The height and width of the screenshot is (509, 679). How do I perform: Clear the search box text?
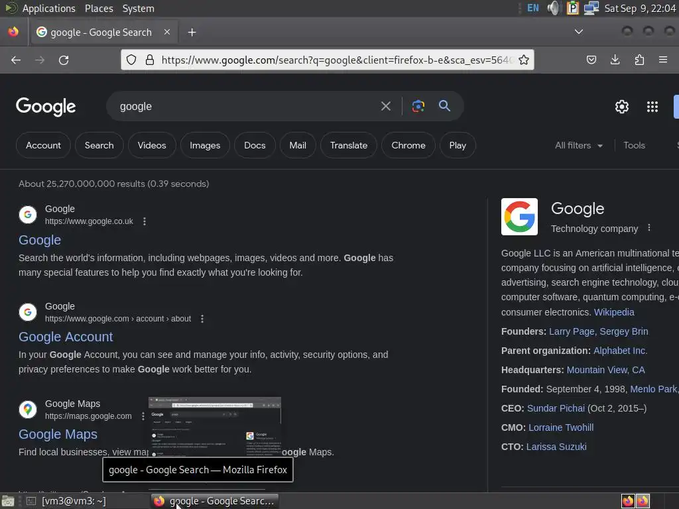[385, 106]
